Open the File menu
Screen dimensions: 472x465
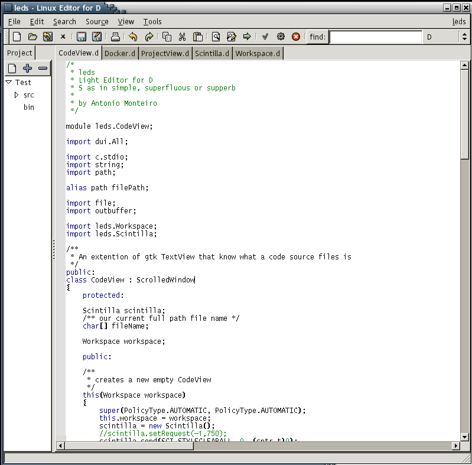[x=14, y=22]
